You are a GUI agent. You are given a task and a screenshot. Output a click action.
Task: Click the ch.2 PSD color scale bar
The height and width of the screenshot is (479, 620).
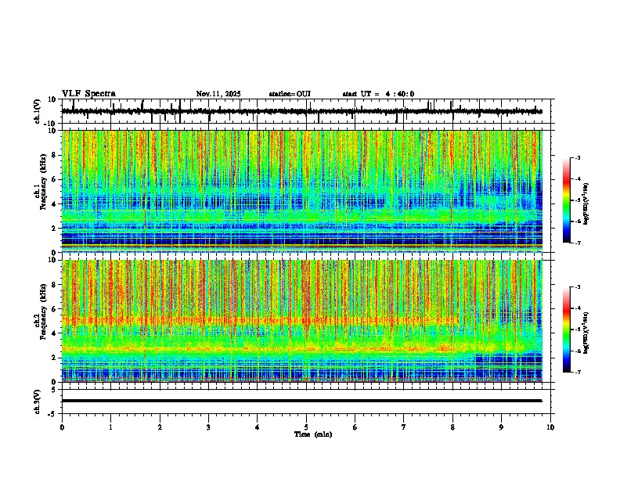point(567,330)
